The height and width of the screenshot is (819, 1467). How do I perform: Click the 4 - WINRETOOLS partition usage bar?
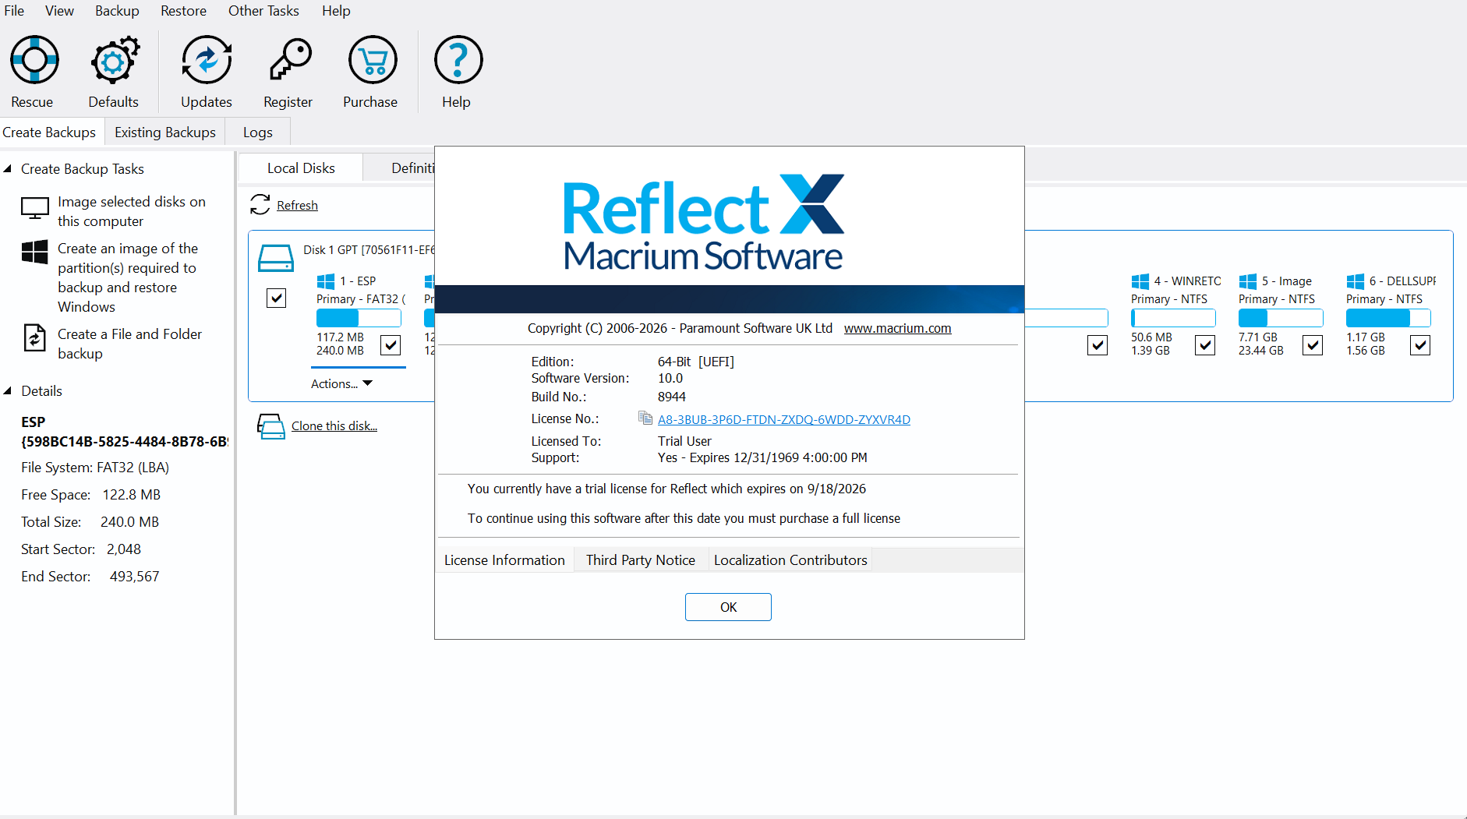click(1173, 318)
